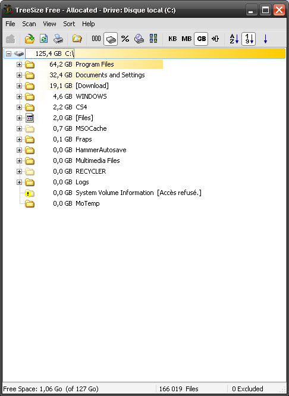The width and height of the screenshot is (289, 396).
Task: Open the folder in Explorer icon
Action: coord(77,39)
